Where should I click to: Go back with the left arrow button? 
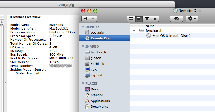click(86, 19)
